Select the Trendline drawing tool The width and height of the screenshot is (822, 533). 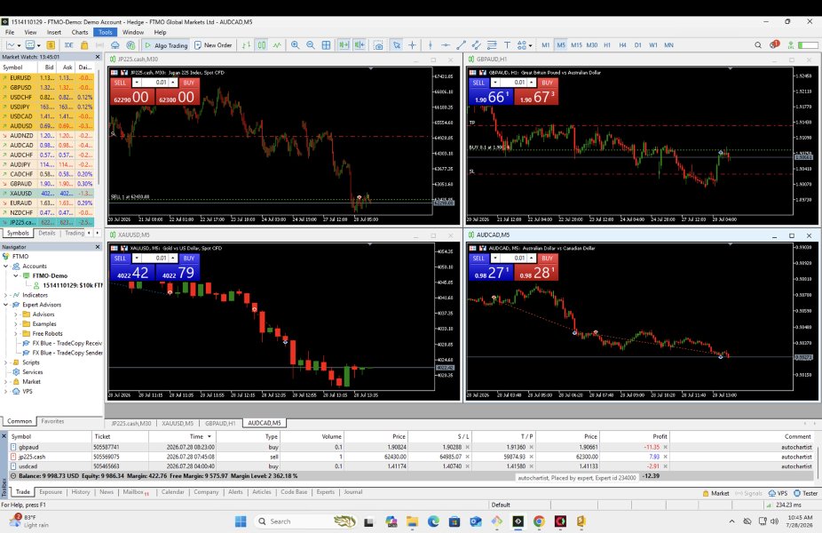(x=462, y=45)
